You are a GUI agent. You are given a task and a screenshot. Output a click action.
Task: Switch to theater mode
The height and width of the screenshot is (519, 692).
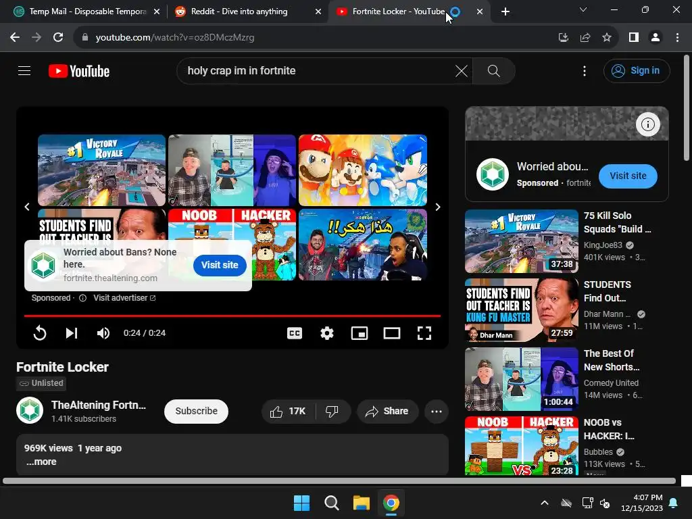[x=391, y=332]
